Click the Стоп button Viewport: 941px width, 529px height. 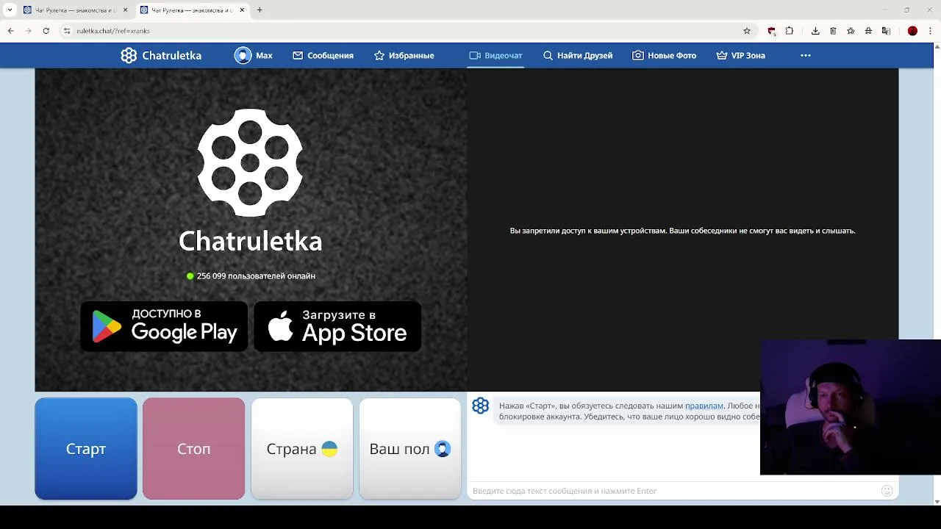[x=194, y=449]
